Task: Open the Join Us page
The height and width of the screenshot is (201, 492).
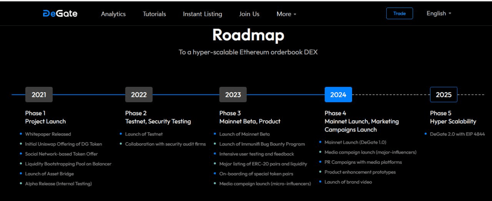Action: (249, 14)
